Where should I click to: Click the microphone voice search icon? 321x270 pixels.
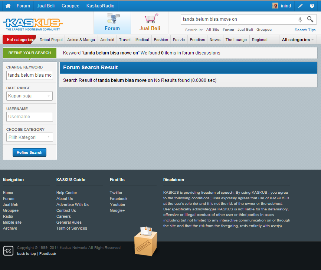(x=300, y=20)
